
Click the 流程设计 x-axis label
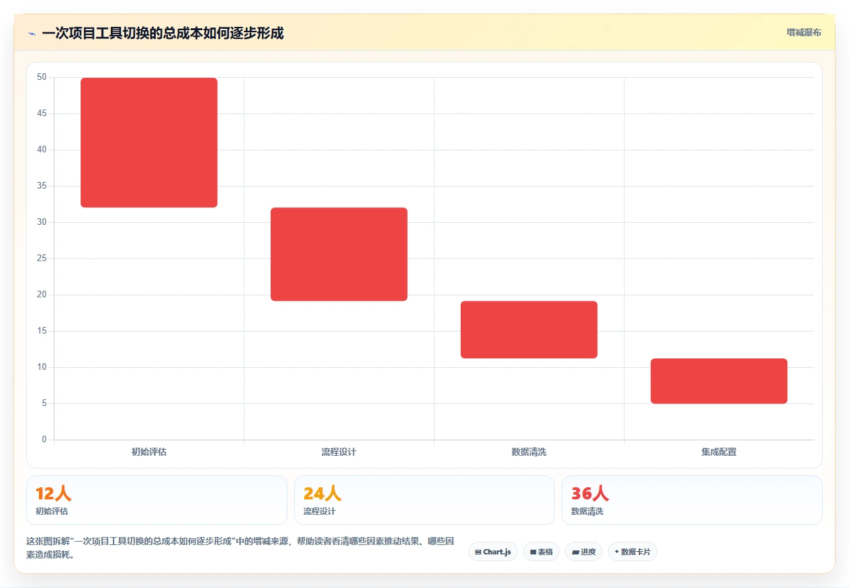339,452
